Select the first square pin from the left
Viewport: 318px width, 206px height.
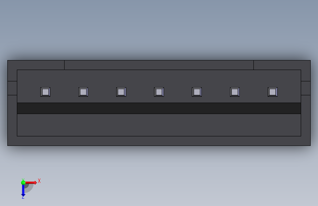point(45,92)
